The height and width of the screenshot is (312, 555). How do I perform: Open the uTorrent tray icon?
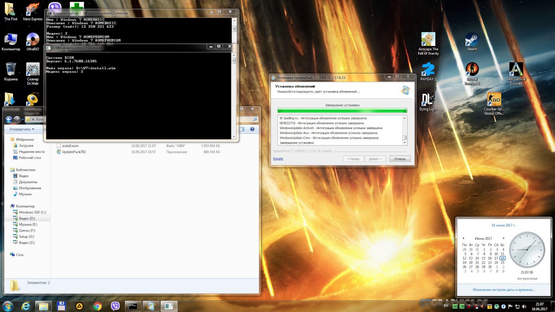coord(497,306)
